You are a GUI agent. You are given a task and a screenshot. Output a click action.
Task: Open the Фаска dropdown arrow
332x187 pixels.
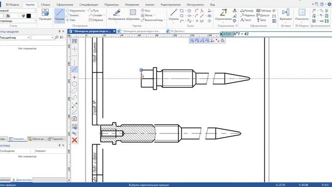point(155,15)
